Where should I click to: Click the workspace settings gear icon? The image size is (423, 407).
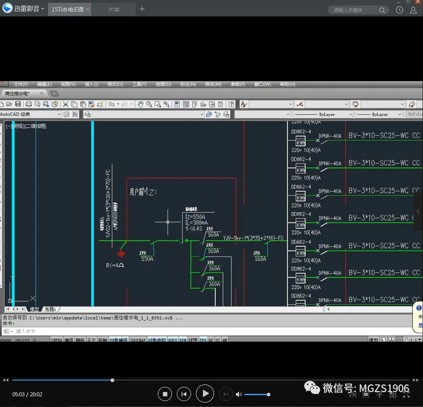[67, 114]
